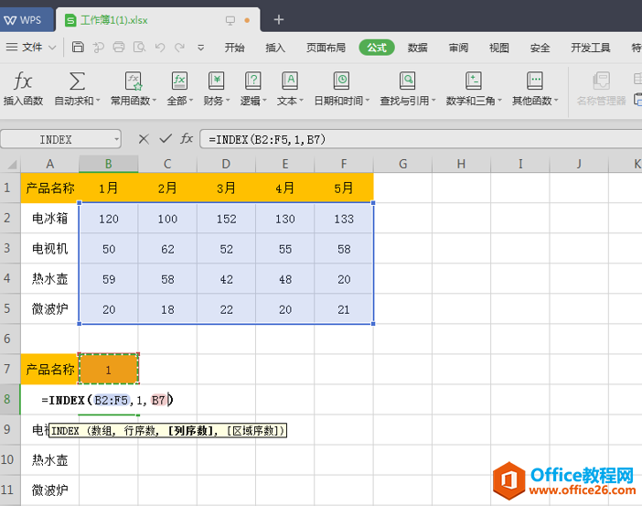Click the AutoSum (自动求和) sigma icon
642x506 pixels.
click(78, 81)
